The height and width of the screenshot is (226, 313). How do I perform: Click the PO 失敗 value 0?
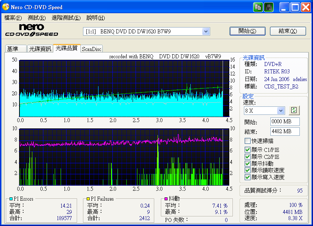226,220
